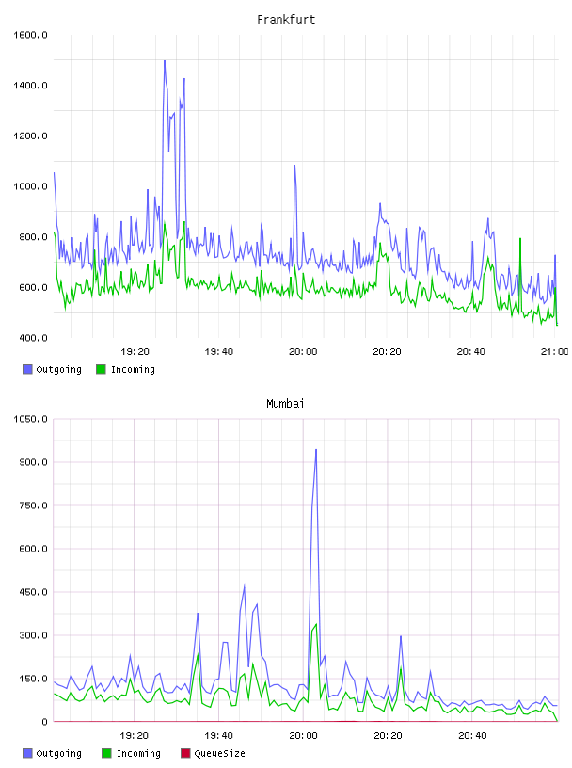The height and width of the screenshot is (768, 572).
Task: Click the Frankfurt Outgoing spike just before 20:00
Action: [x=294, y=166]
